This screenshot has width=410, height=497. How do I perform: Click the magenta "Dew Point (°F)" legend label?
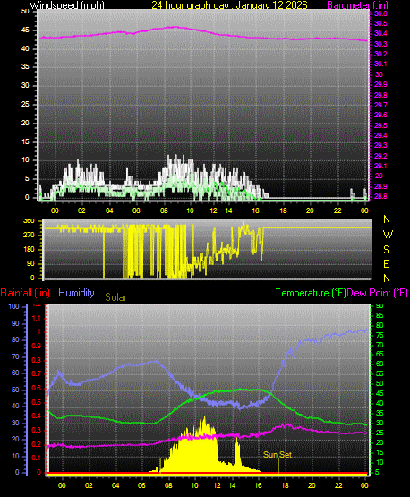(x=377, y=293)
